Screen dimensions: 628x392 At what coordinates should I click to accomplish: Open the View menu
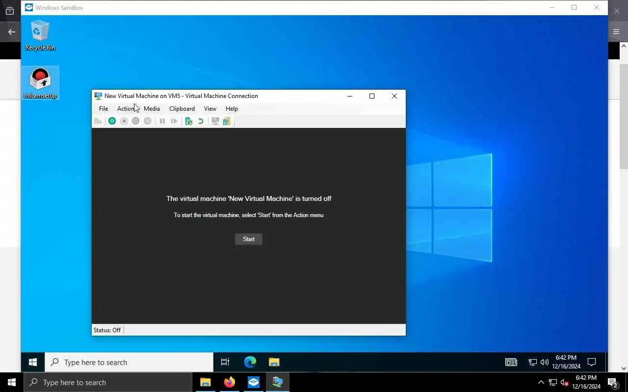[210, 109]
